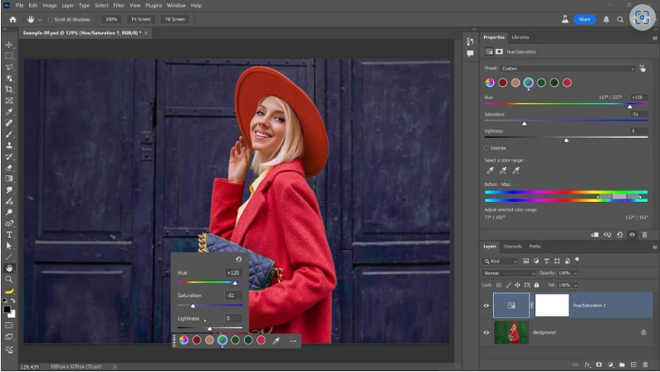Select the Eyedropper tool in the toolbar

coord(9,111)
